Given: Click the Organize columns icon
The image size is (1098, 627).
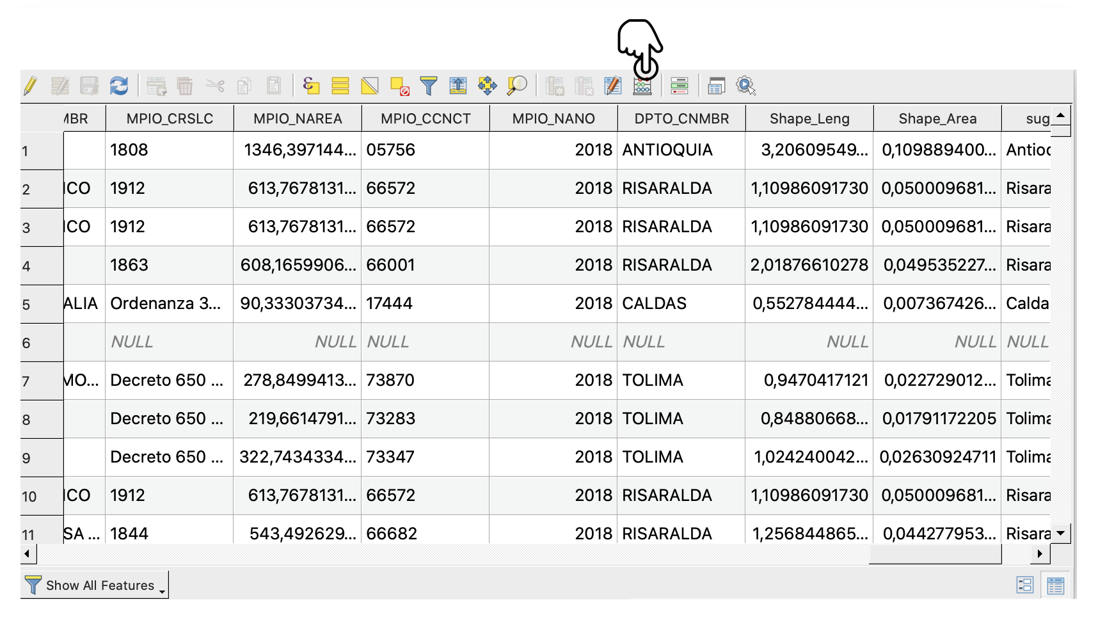Looking at the screenshot, I should pos(613,85).
